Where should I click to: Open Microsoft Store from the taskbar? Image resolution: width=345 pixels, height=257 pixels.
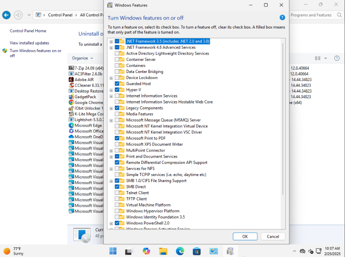196,251
